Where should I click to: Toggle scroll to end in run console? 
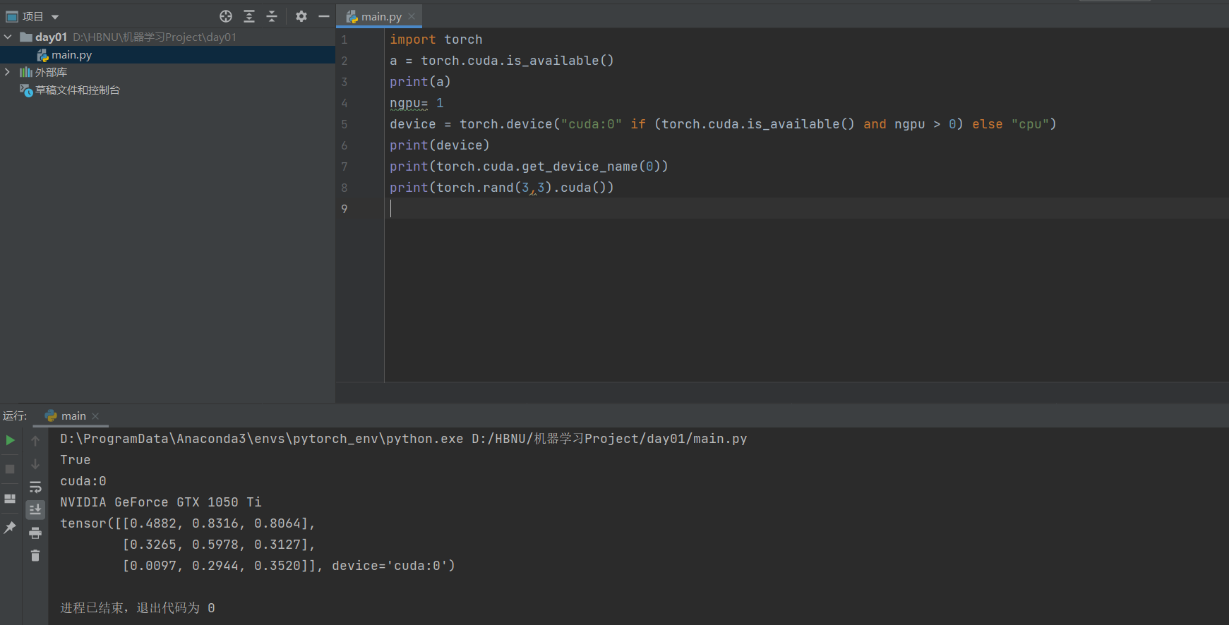point(35,509)
